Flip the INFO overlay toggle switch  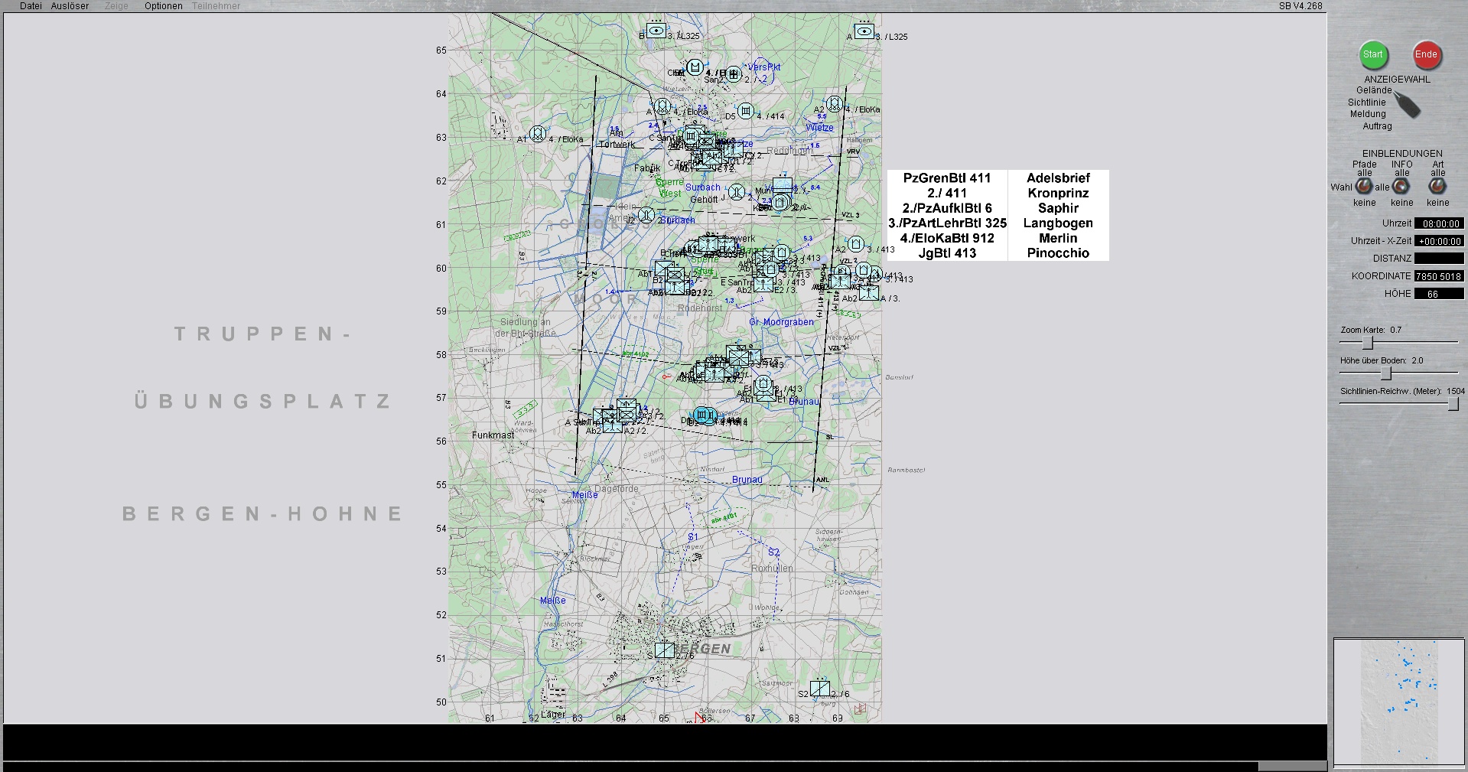pyautogui.click(x=1401, y=186)
